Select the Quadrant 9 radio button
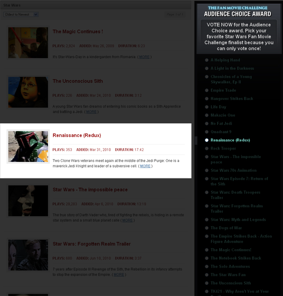 coord(207,132)
